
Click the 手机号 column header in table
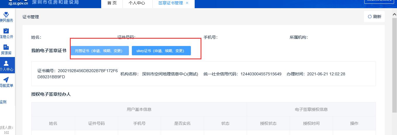coord(139,123)
